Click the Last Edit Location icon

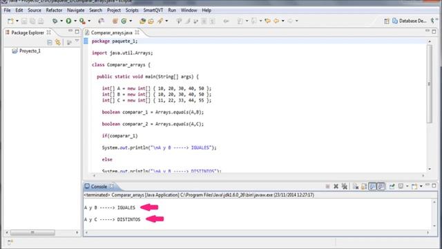tap(267, 21)
